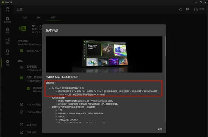The height and width of the screenshot is (137, 208).
Task: Toggle the 选择加入以体验 early-access checkbox
Action: pyautogui.click(x=21, y=51)
